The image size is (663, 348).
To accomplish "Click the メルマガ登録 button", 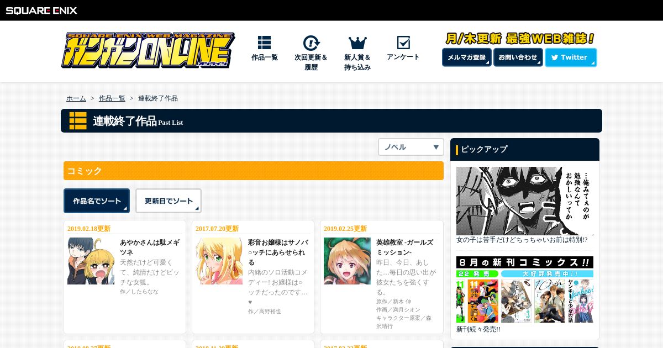I will 467,57.
